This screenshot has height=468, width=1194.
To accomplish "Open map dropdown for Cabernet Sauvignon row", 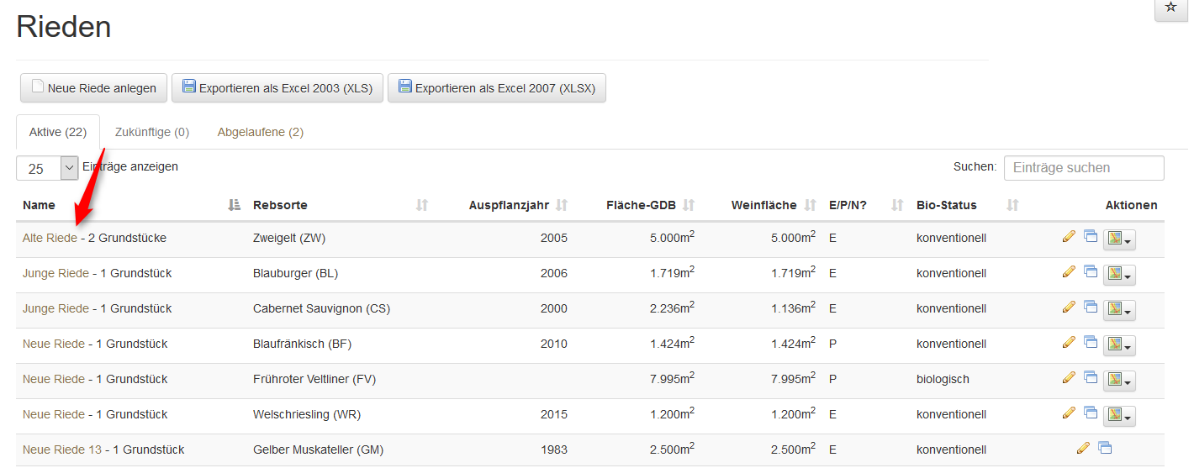I will [1119, 310].
